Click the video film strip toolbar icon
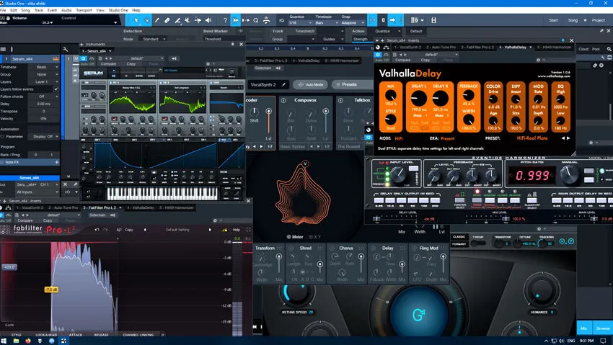 coord(433,20)
